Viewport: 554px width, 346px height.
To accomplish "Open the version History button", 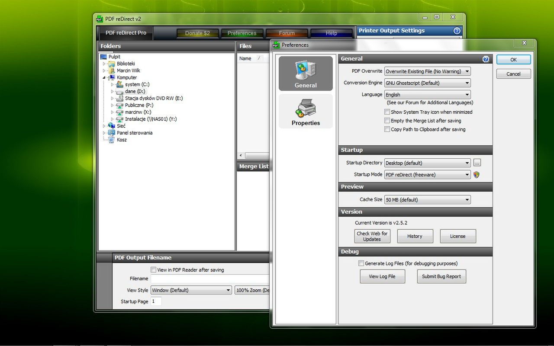I will pos(415,236).
